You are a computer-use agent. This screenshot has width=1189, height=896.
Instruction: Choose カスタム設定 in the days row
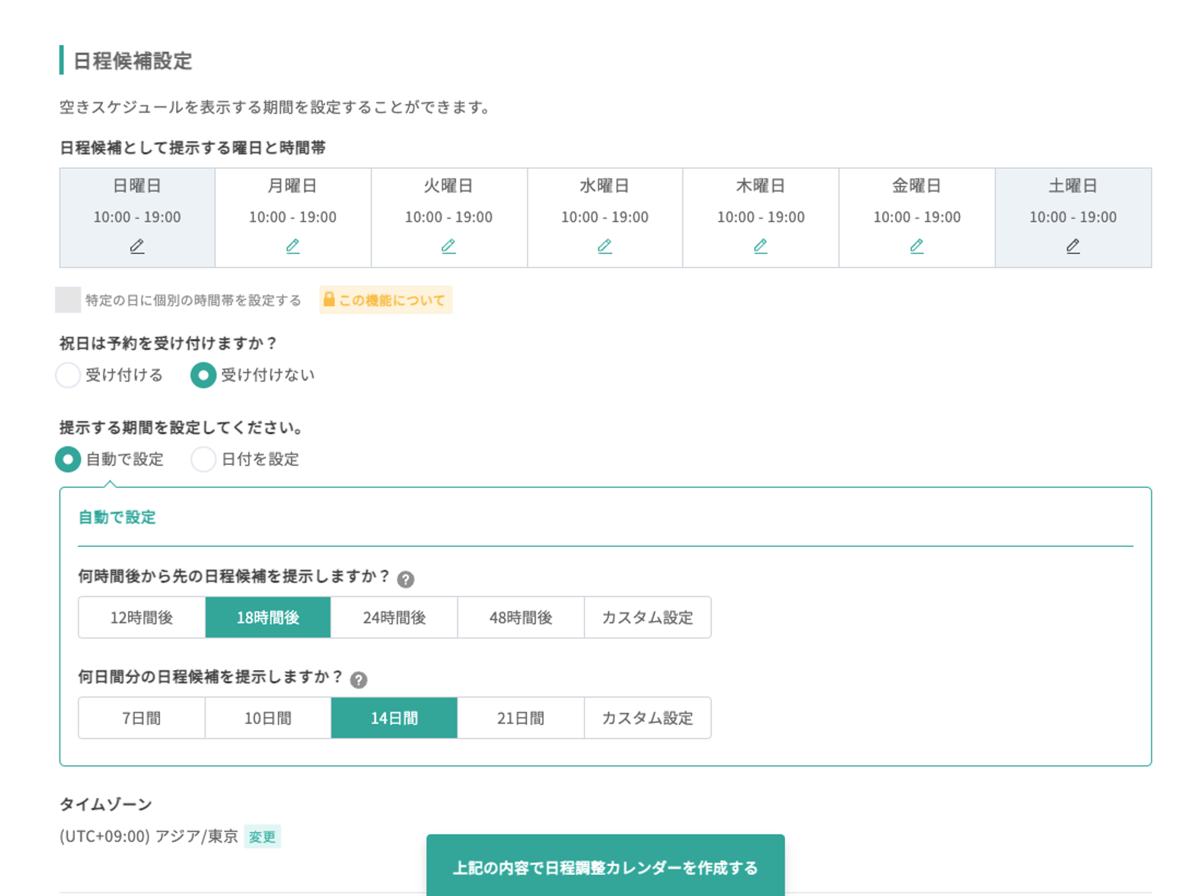click(648, 718)
